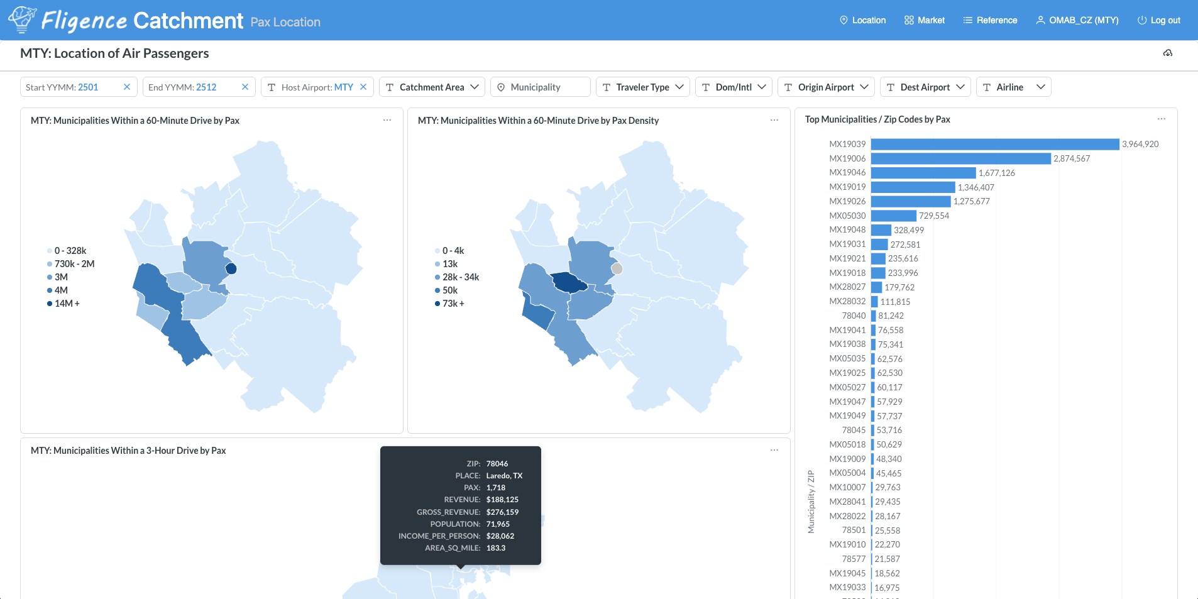Open options for 3-Hour Drive panel

pos(774,450)
